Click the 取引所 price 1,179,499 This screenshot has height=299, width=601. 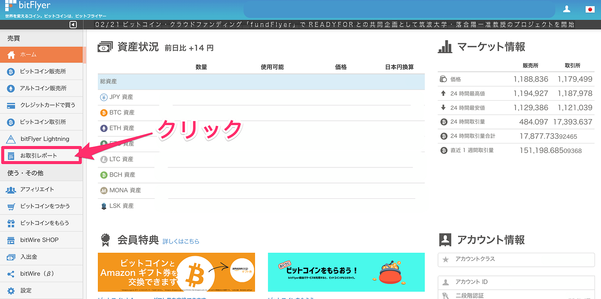coord(575,79)
